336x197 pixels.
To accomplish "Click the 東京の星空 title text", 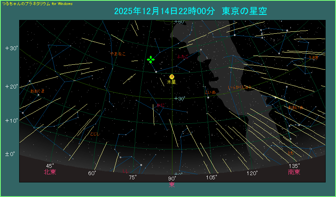I will point(244,11).
